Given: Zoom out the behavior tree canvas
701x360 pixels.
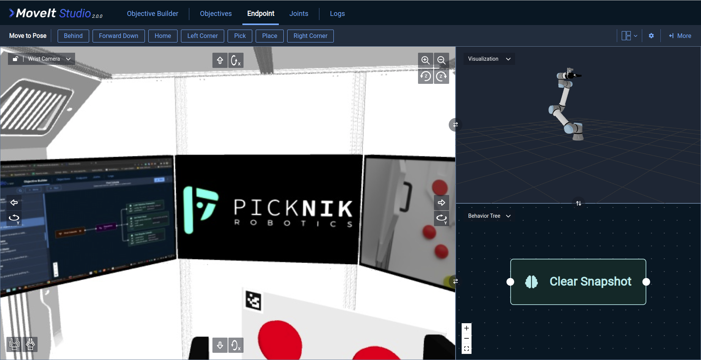Looking at the screenshot, I should point(467,338).
